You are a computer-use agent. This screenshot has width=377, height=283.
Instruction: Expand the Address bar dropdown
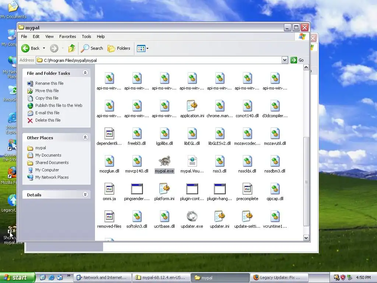coord(285,60)
